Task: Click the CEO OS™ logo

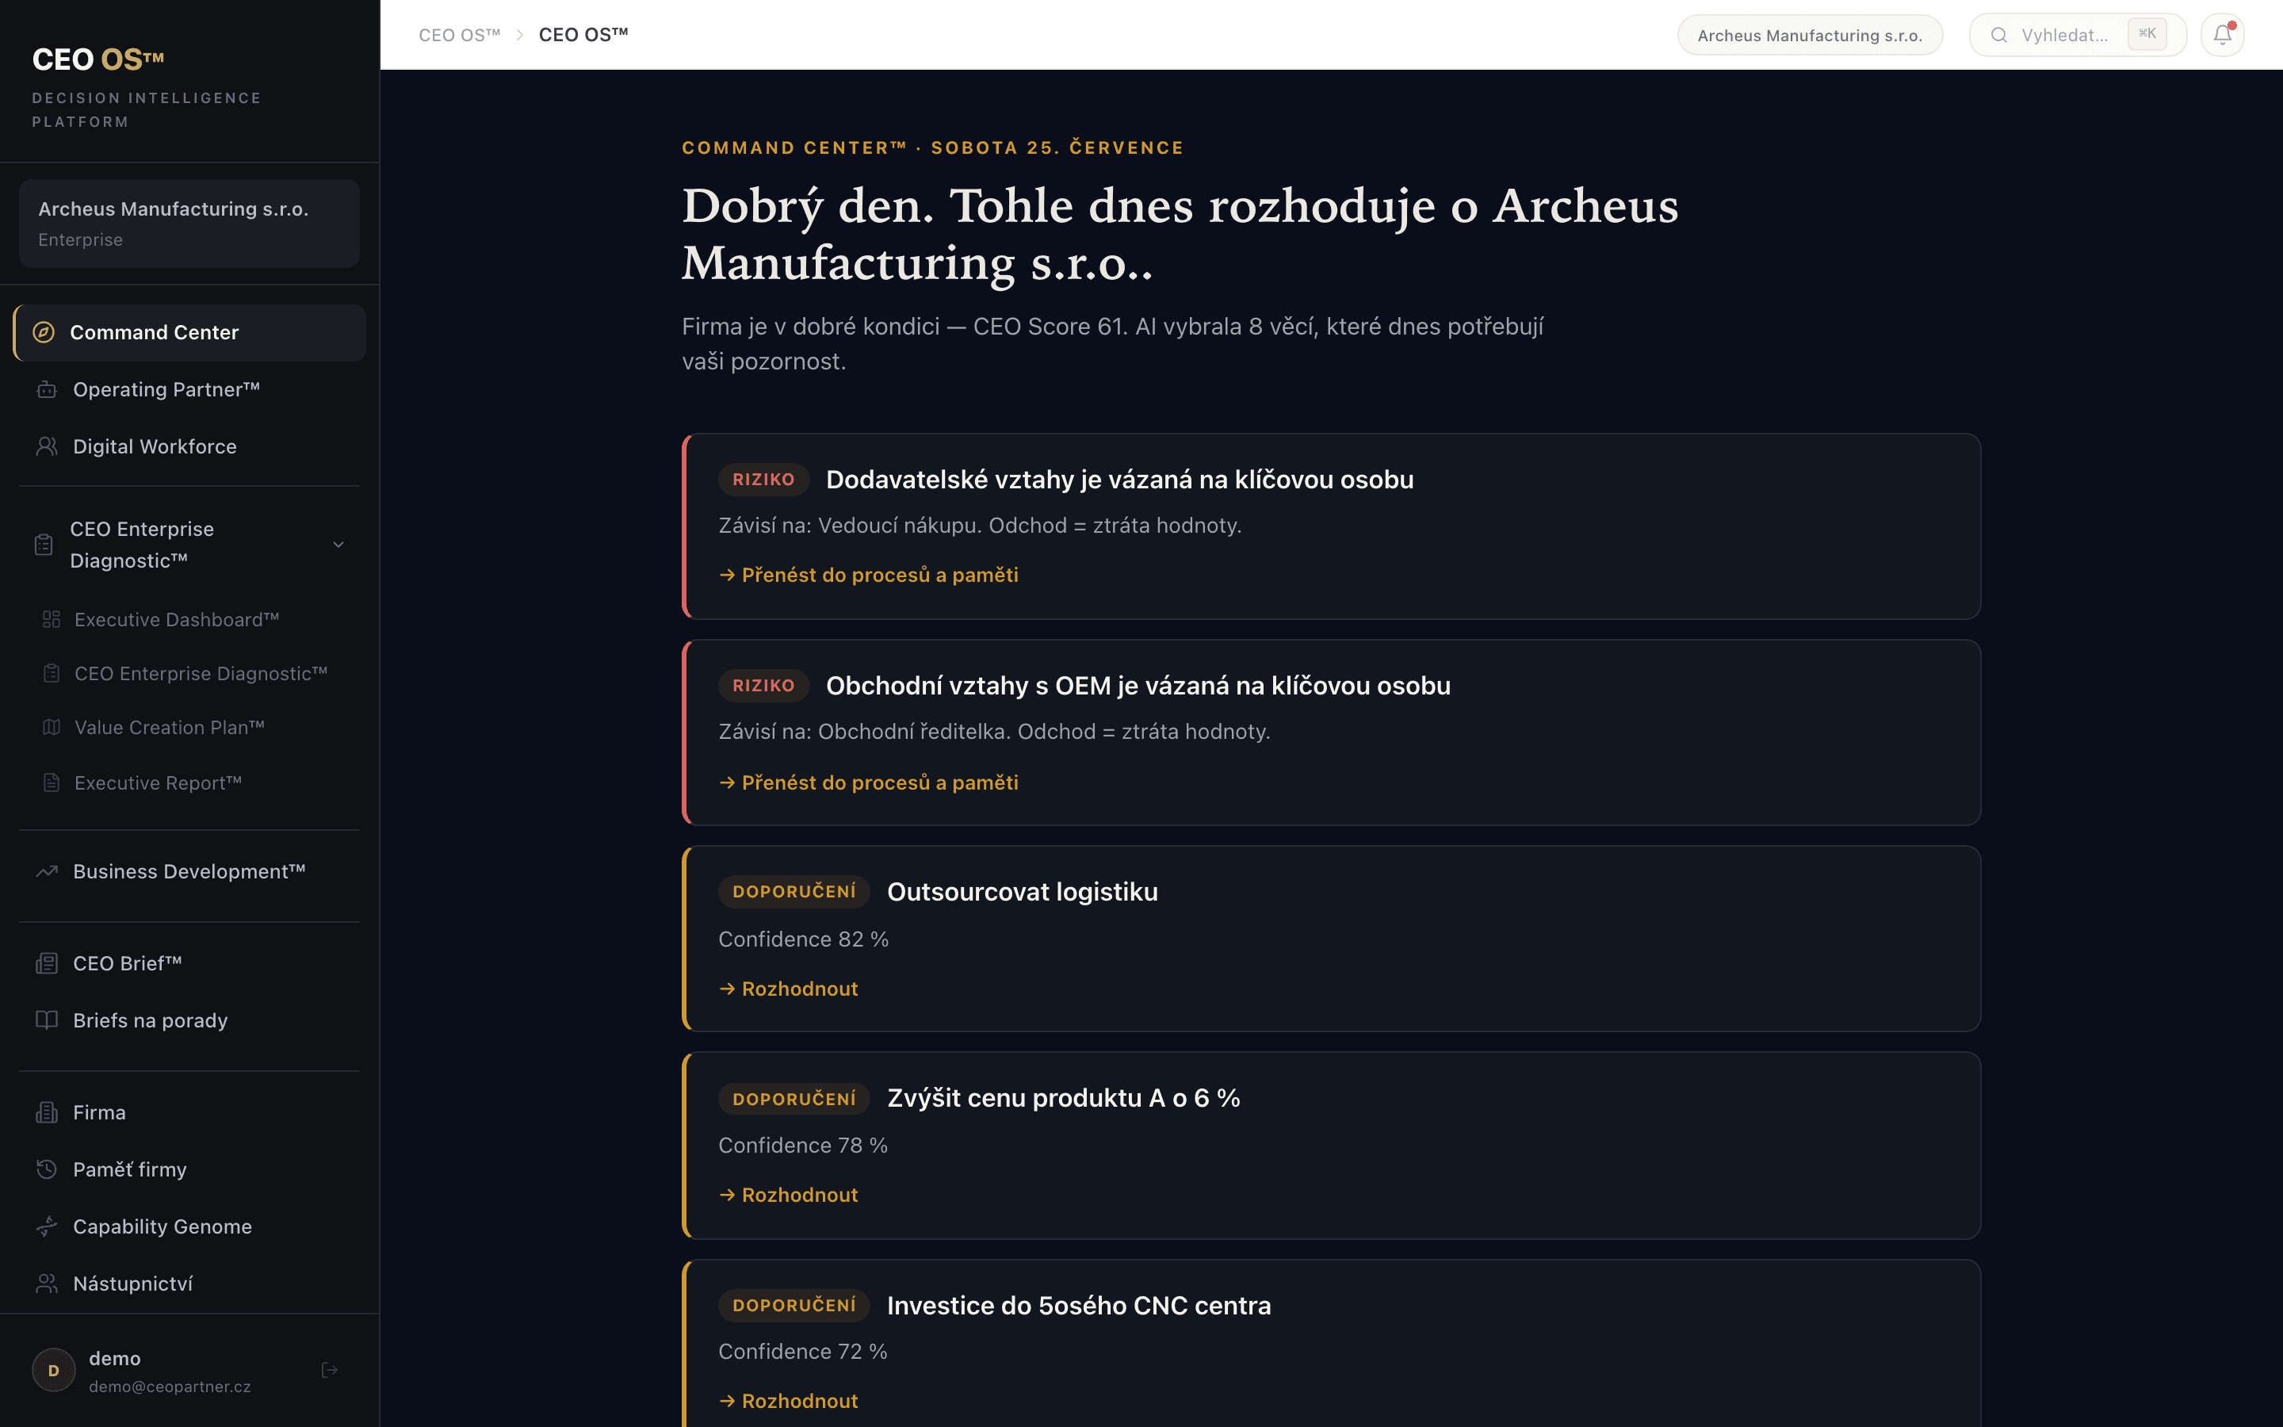Action: tap(98, 59)
